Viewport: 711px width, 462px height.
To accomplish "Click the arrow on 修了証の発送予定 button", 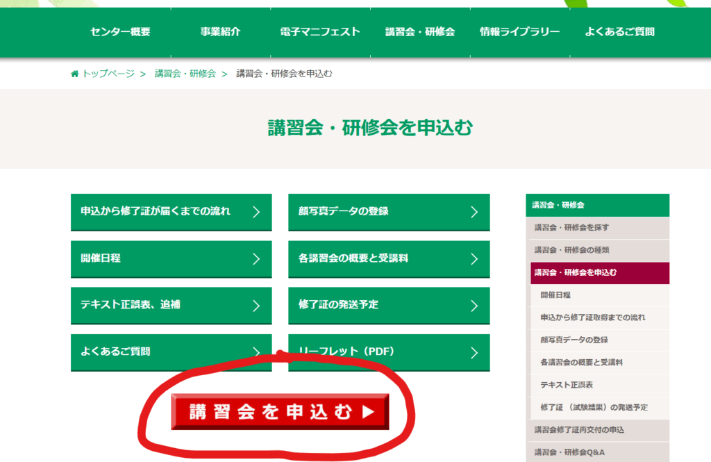I will [x=474, y=306].
